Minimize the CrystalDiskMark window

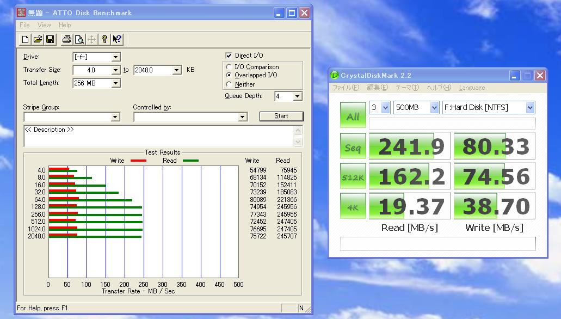click(515, 76)
